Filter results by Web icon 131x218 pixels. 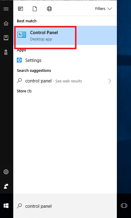click(x=49, y=9)
